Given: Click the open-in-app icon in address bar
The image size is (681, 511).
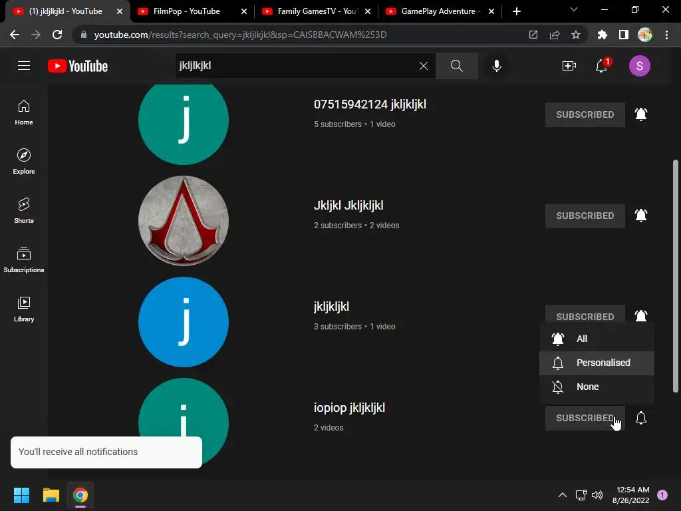Looking at the screenshot, I should coord(533,35).
